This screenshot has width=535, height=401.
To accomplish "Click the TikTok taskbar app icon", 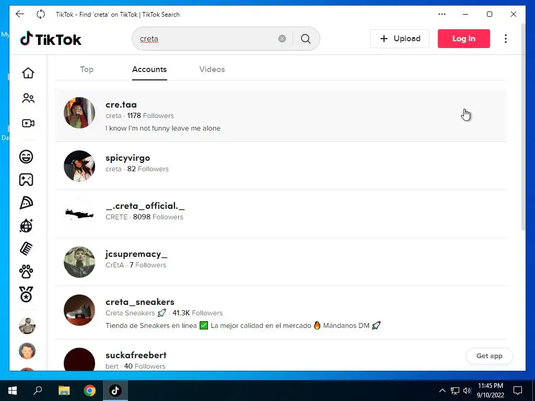I will (115, 391).
